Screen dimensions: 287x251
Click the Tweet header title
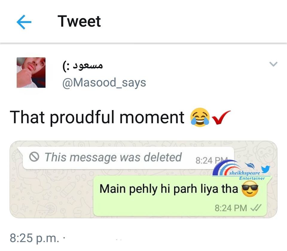click(79, 21)
